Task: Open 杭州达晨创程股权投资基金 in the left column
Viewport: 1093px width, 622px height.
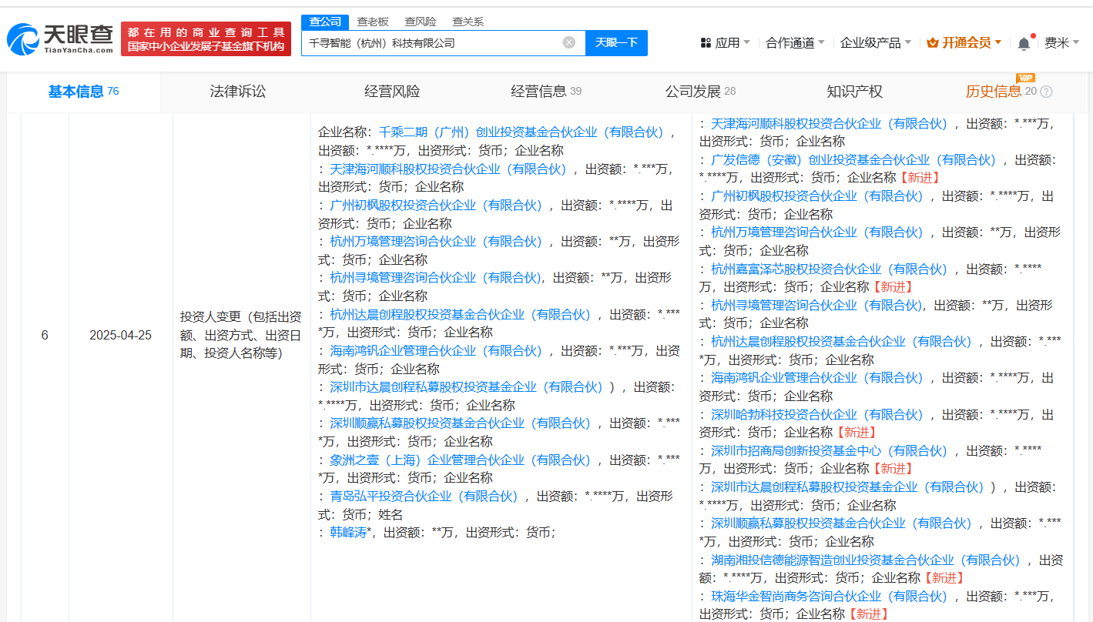Action: coord(460,315)
